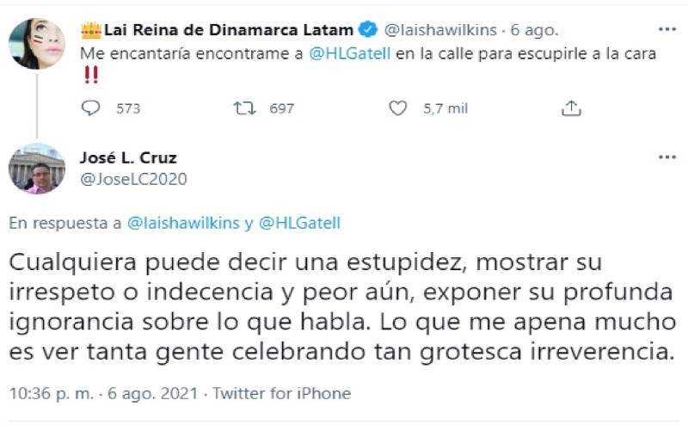Click the blue verified badge
The height and width of the screenshot is (431, 688).
[368, 30]
